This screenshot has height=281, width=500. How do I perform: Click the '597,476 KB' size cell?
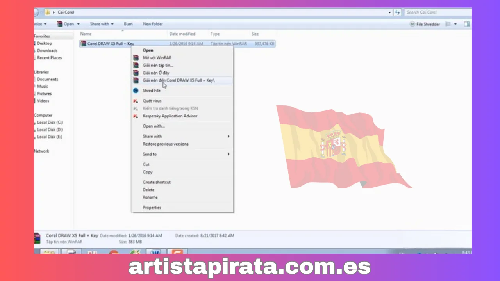(x=264, y=44)
